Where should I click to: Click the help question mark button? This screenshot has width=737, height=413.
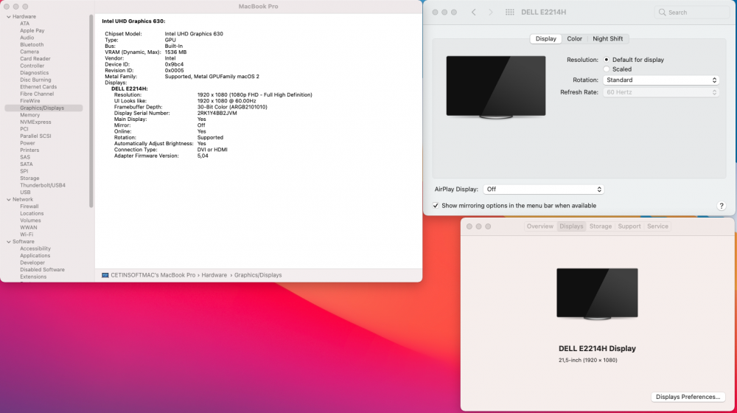pyautogui.click(x=721, y=206)
